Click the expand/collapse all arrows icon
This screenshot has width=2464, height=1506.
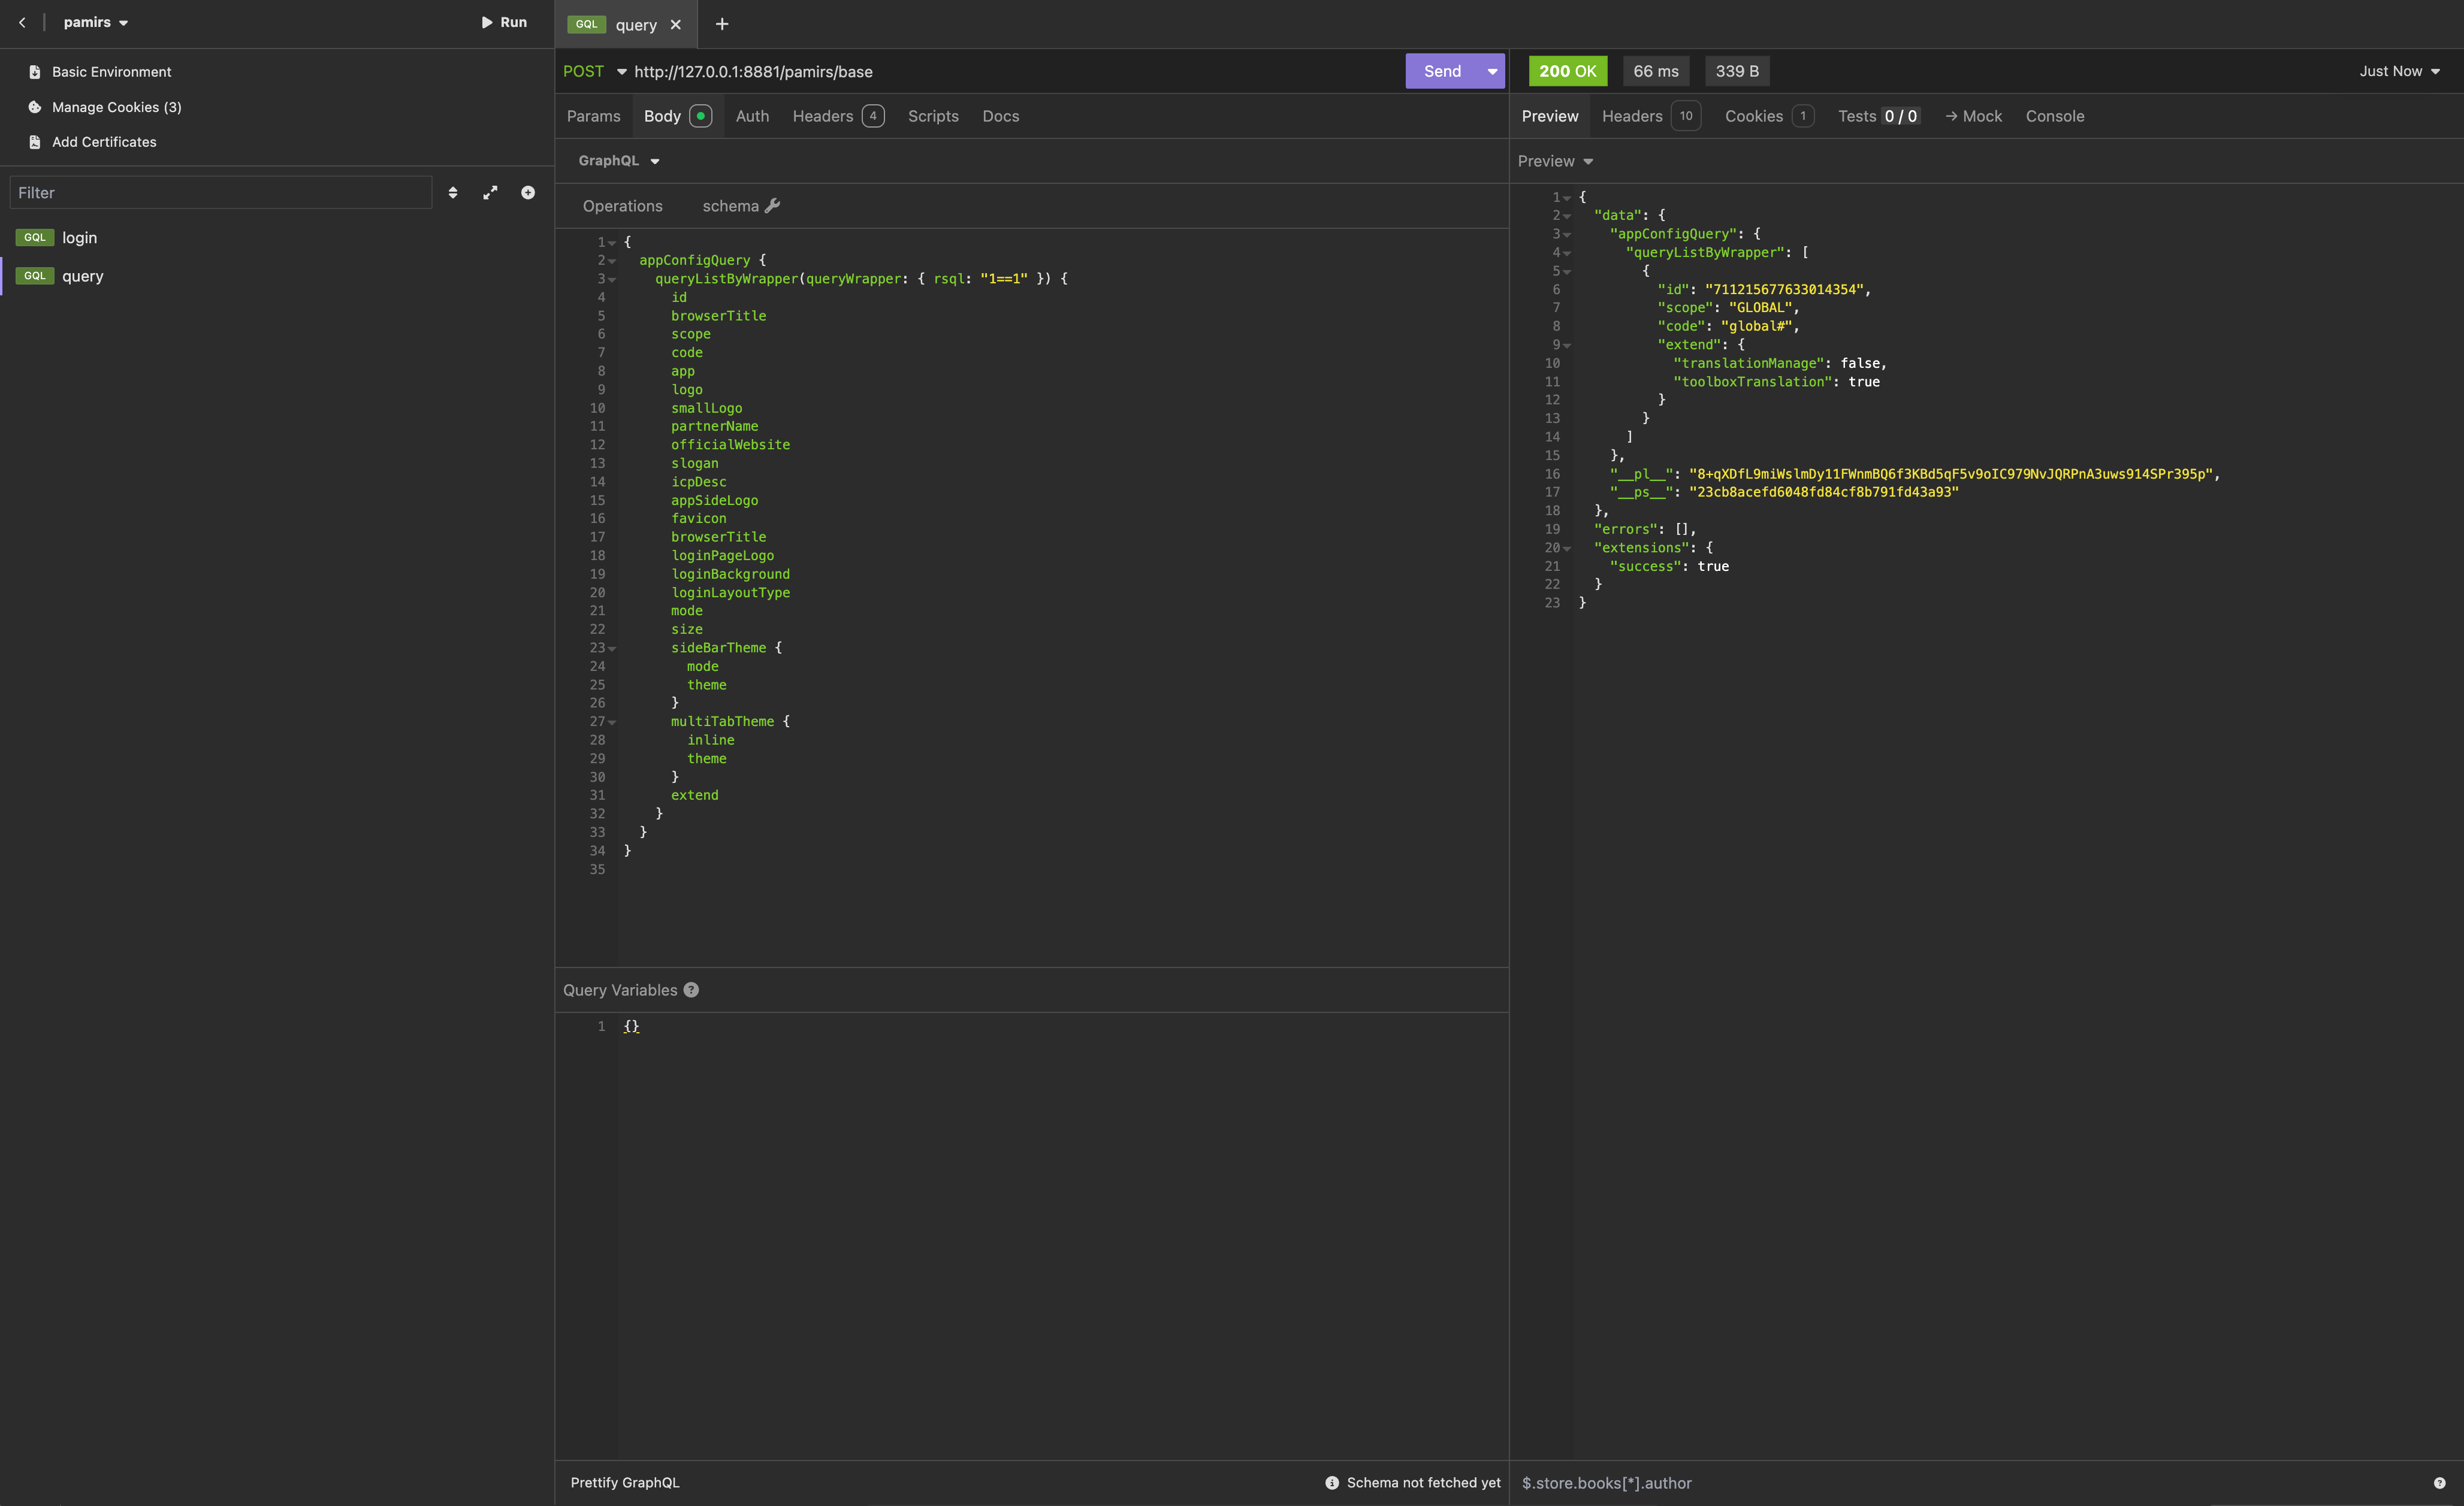pyautogui.click(x=490, y=193)
